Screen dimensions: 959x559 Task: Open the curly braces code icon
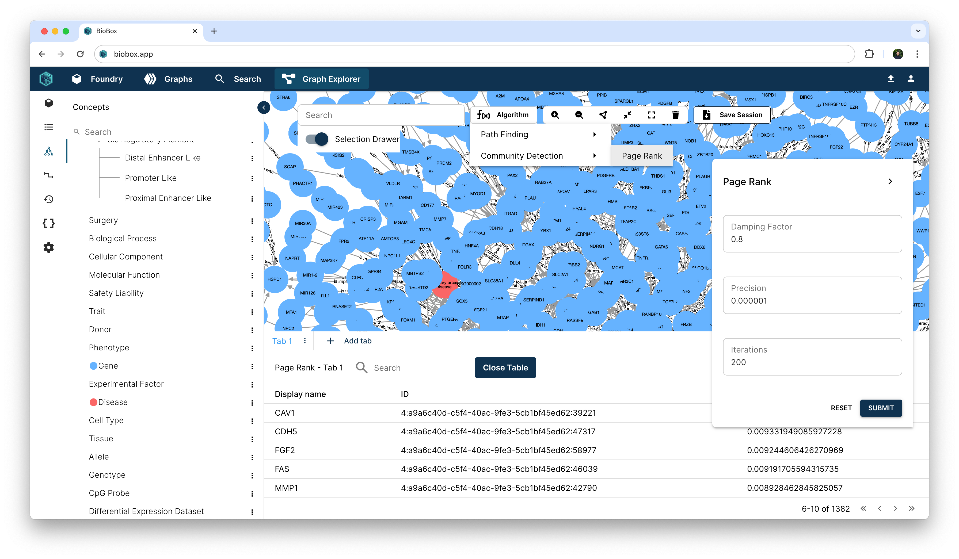click(48, 223)
